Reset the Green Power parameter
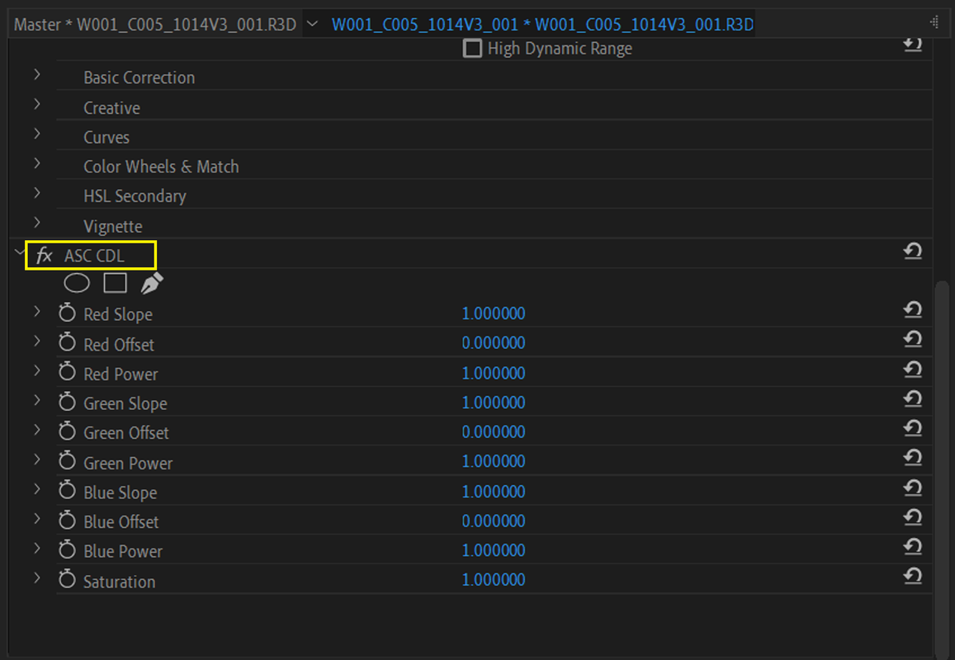Screen dimensions: 955x660 912,458
